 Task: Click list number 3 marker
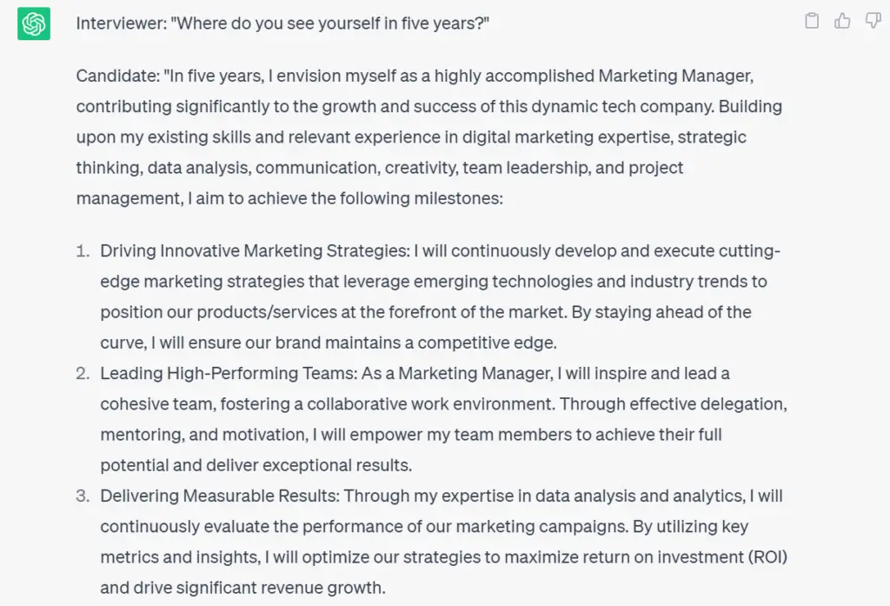click(x=83, y=496)
